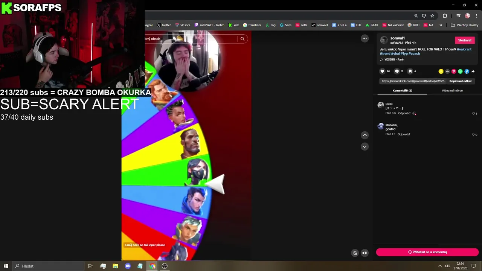This screenshot has height=271, width=482.
Task: Open the three-dot video options menu
Action: tap(365, 38)
